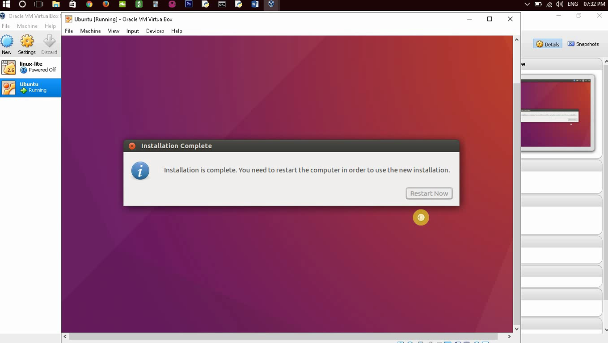Click horizontal scrollbar right arrow
Viewport: 608px width, 343px height.
click(509, 336)
